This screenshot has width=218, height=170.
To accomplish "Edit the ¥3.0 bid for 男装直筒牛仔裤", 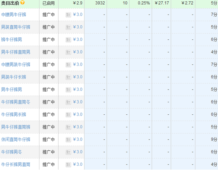I will (x=78, y=27).
